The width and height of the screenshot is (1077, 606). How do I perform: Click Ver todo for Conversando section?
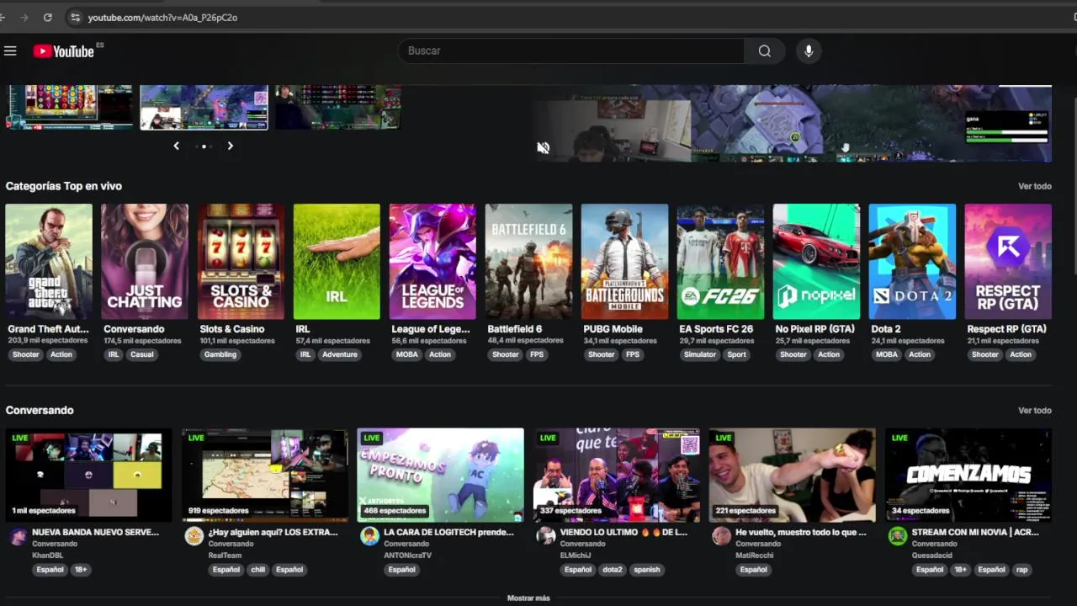point(1035,411)
